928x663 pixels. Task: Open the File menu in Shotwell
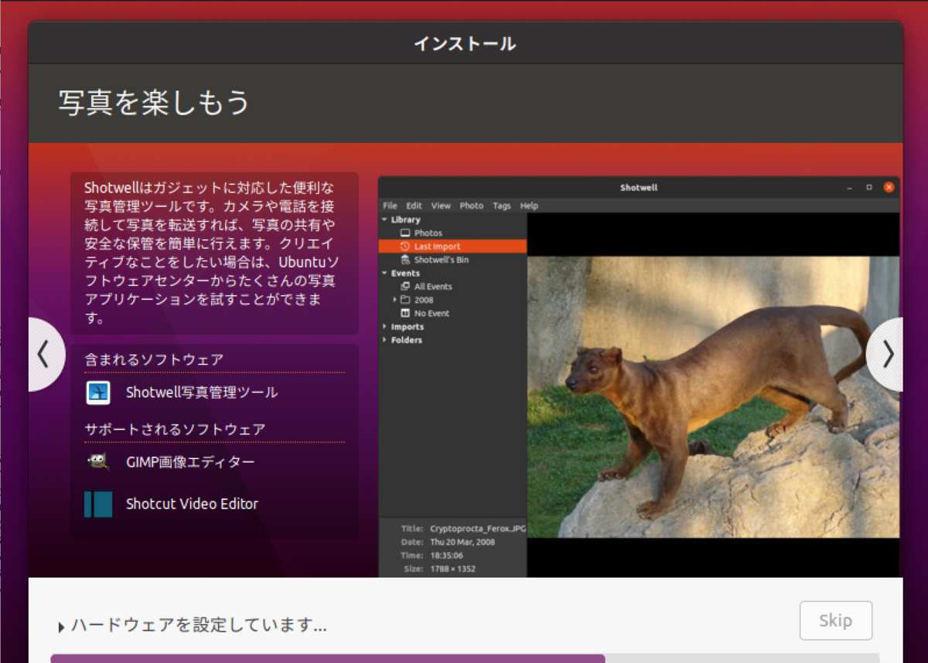(390, 206)
